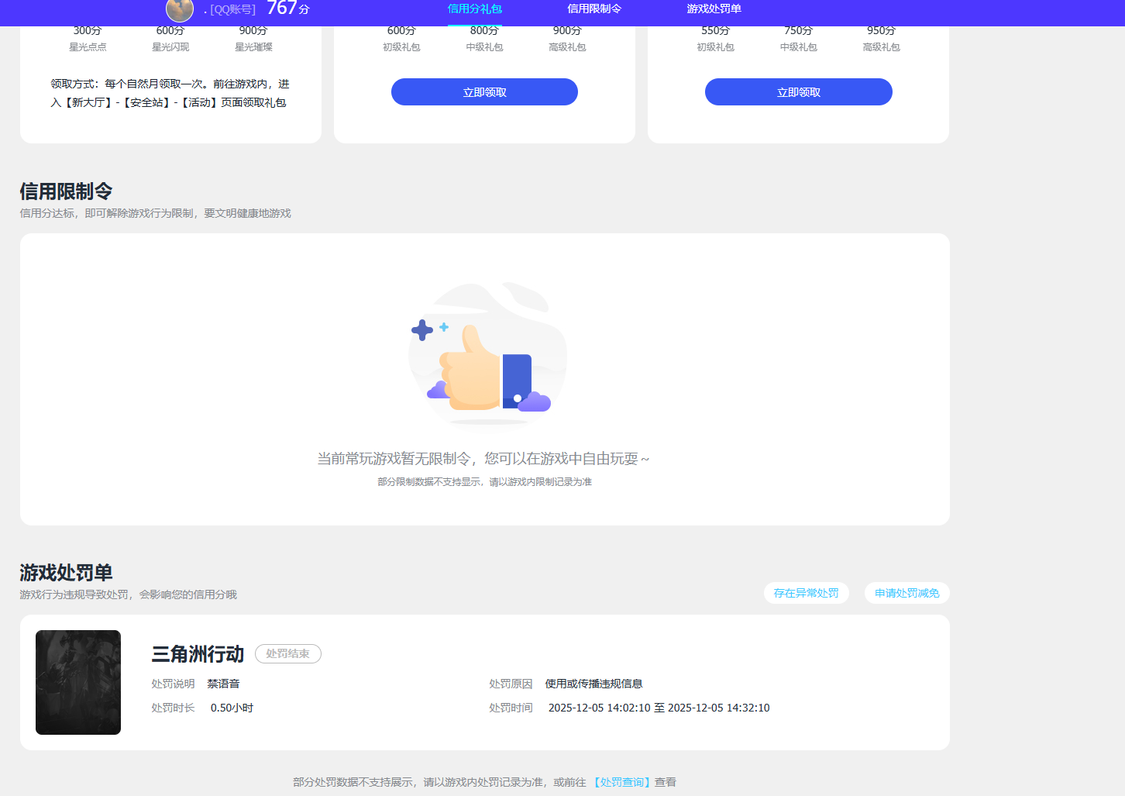This screenshot has width=1125, height=796.
Task: Click the 禁语音 punishment description
Action: coord(223,684)
